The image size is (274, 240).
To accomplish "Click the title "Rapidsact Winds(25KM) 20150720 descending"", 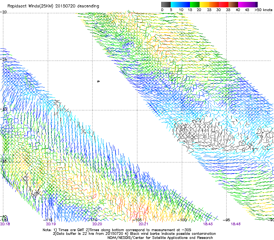I will [53, 6].
